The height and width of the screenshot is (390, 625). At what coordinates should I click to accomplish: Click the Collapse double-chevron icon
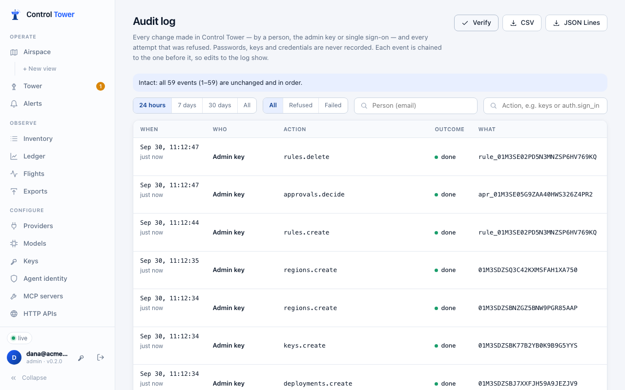14,378
